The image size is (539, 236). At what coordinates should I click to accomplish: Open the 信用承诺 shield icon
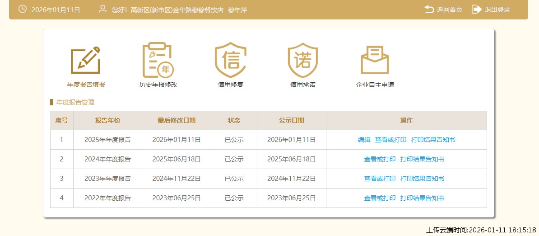(302, 60)
